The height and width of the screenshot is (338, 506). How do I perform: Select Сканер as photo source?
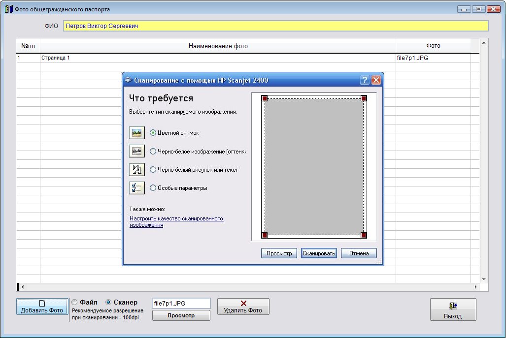click(109, 302)
